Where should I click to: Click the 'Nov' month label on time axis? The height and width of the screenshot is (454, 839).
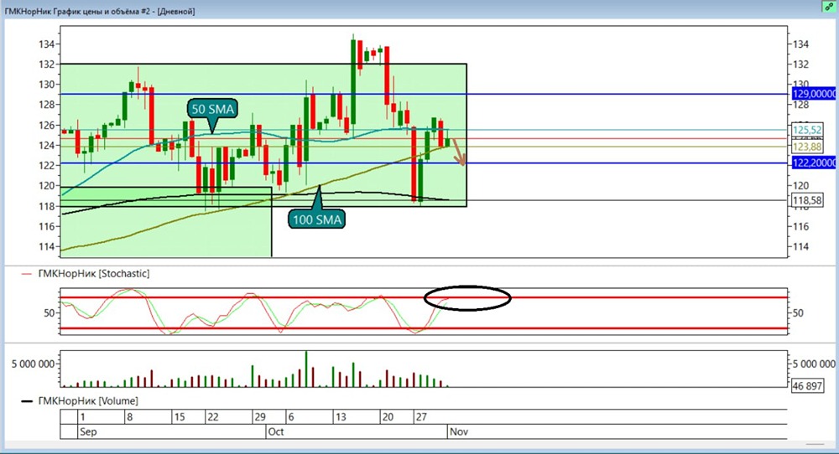[459, 431]
